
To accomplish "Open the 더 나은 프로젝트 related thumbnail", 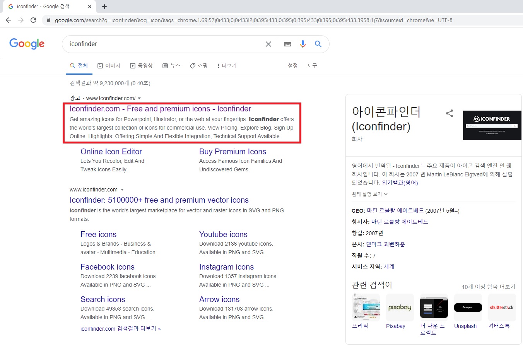I will [434, 307].
